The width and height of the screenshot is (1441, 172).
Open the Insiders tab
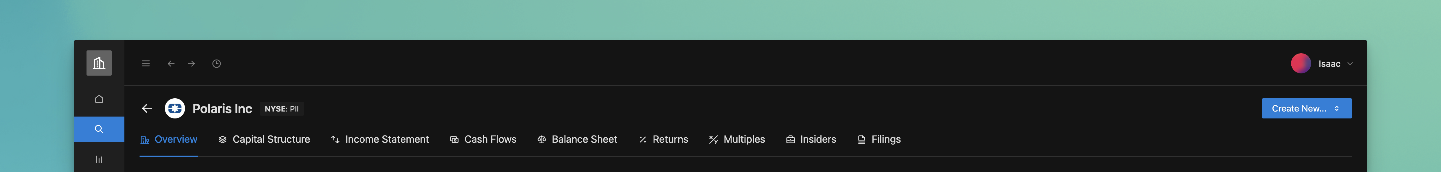[x=811, y=140]
